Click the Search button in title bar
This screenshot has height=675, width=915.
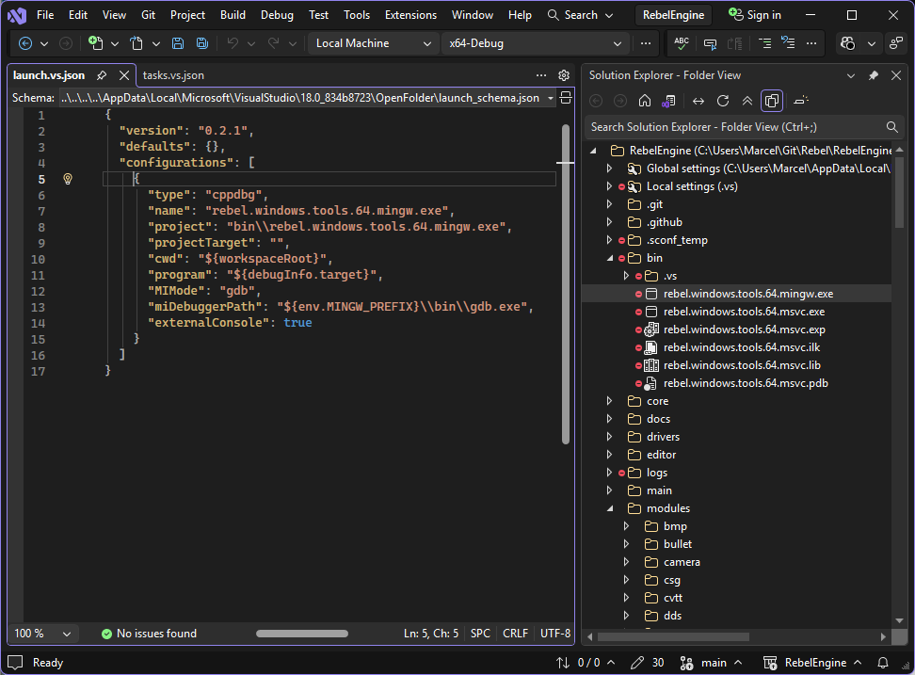point(580,15)
